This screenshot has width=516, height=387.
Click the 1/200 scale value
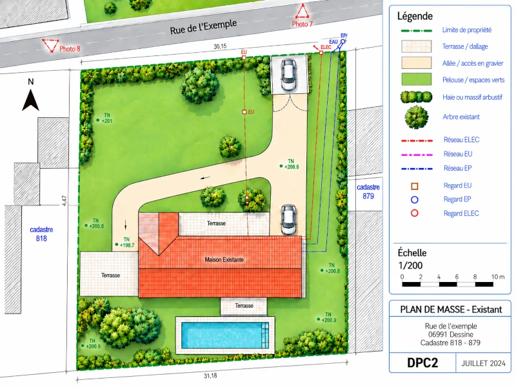[x=410, y=265]
